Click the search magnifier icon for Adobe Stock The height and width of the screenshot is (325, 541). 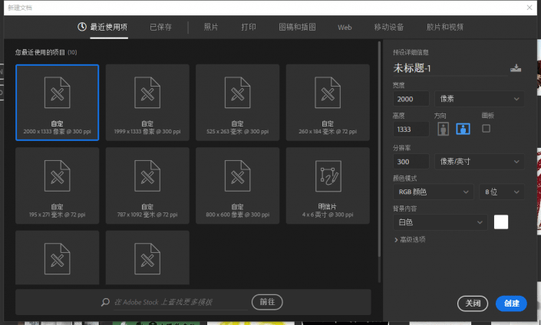click(x=105, y=302)
